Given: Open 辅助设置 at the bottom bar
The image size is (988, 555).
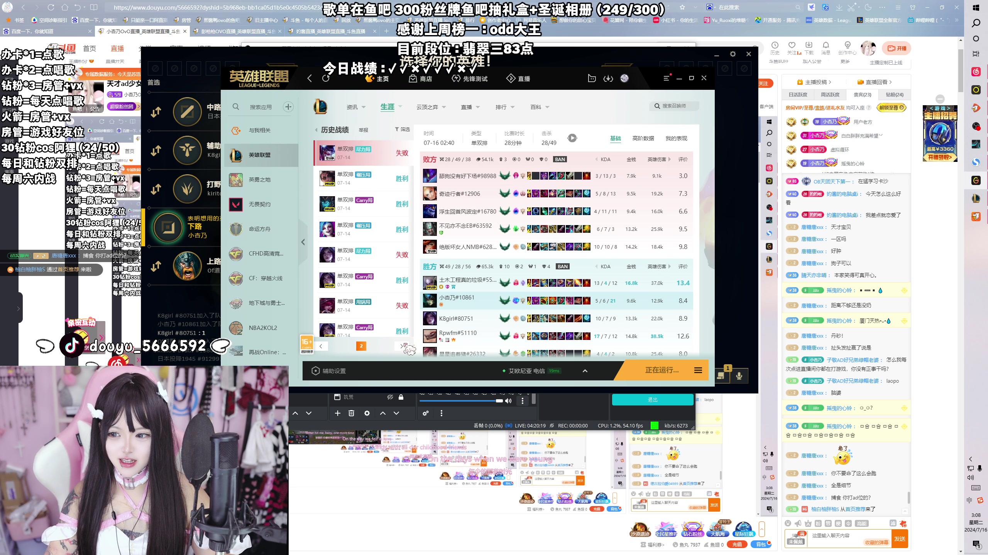Looking at the screenshot, I should tap(329, 371).
